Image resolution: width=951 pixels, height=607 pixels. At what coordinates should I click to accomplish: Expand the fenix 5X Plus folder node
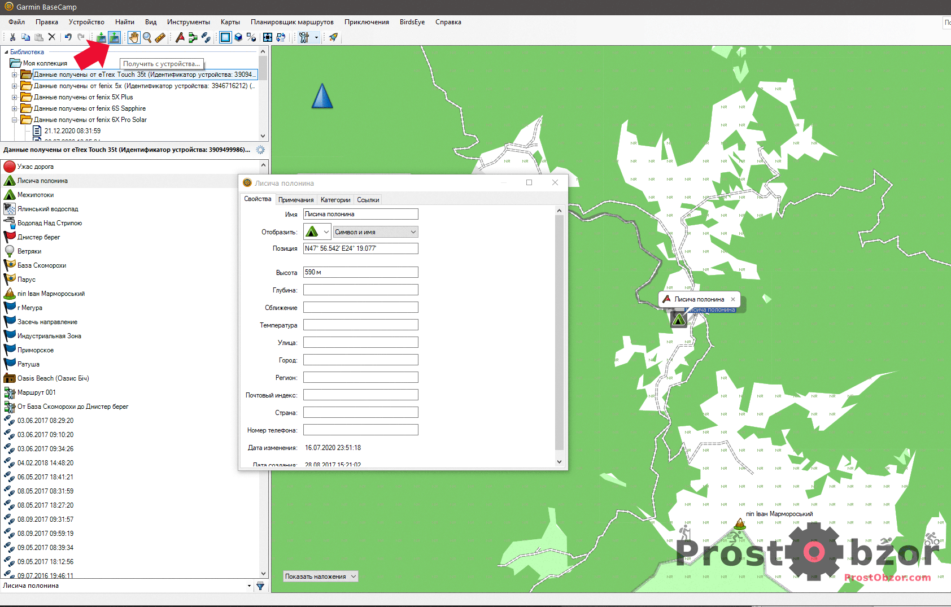pyautogui.click(x=15, y=97)
